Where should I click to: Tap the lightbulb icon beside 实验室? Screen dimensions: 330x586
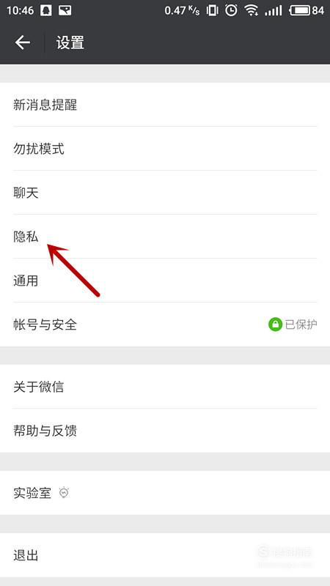click(64, 493)
